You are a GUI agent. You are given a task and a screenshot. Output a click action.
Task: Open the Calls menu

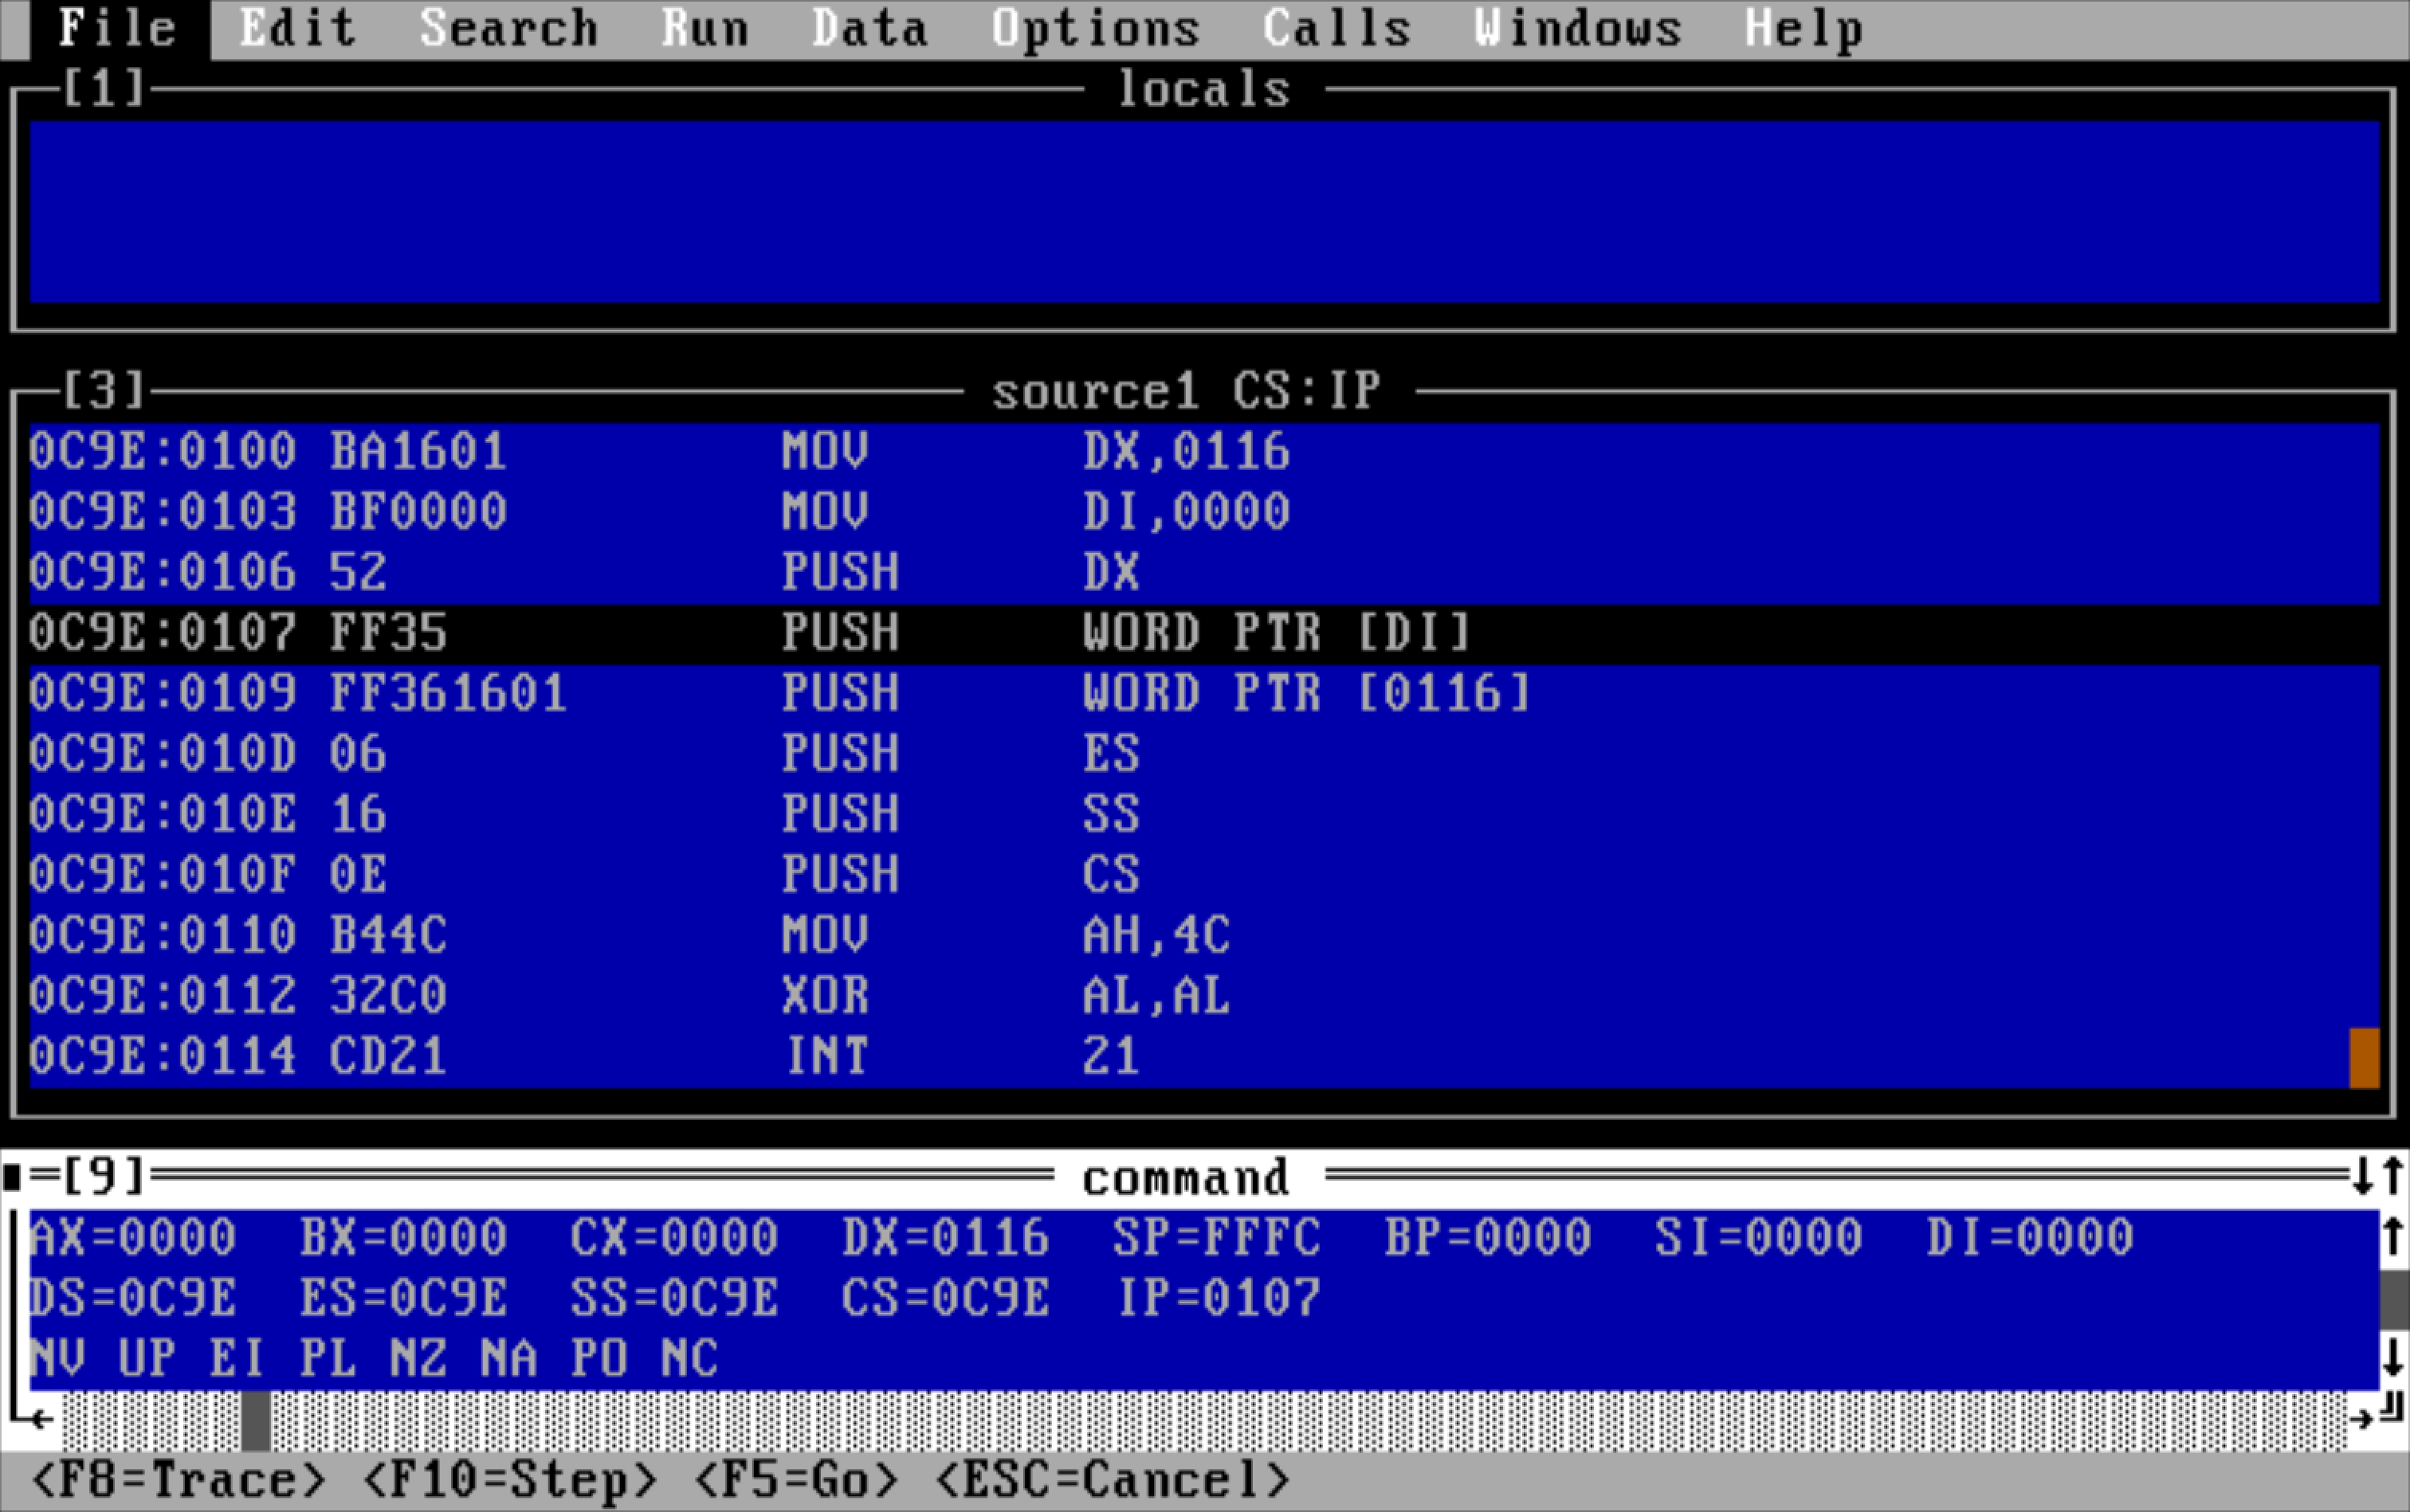(x=1336, y=28)
